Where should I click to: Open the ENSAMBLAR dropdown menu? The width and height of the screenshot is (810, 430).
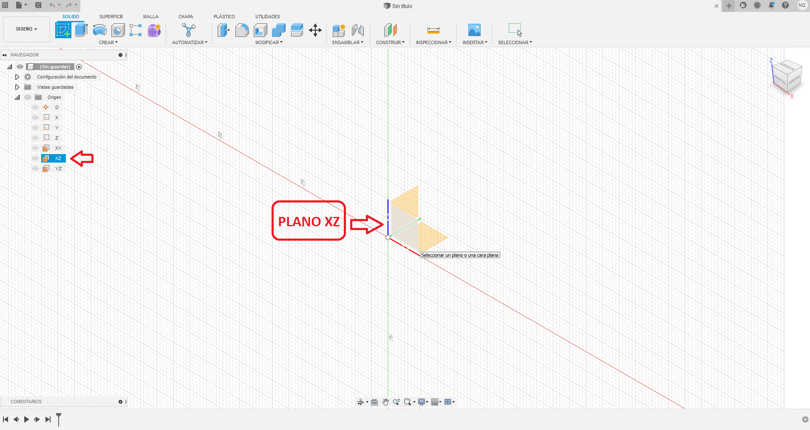pyautogui.click(x=348, y=42)
